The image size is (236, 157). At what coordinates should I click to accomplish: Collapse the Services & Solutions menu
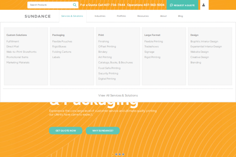pyautogui.click(x=72, y=16)
